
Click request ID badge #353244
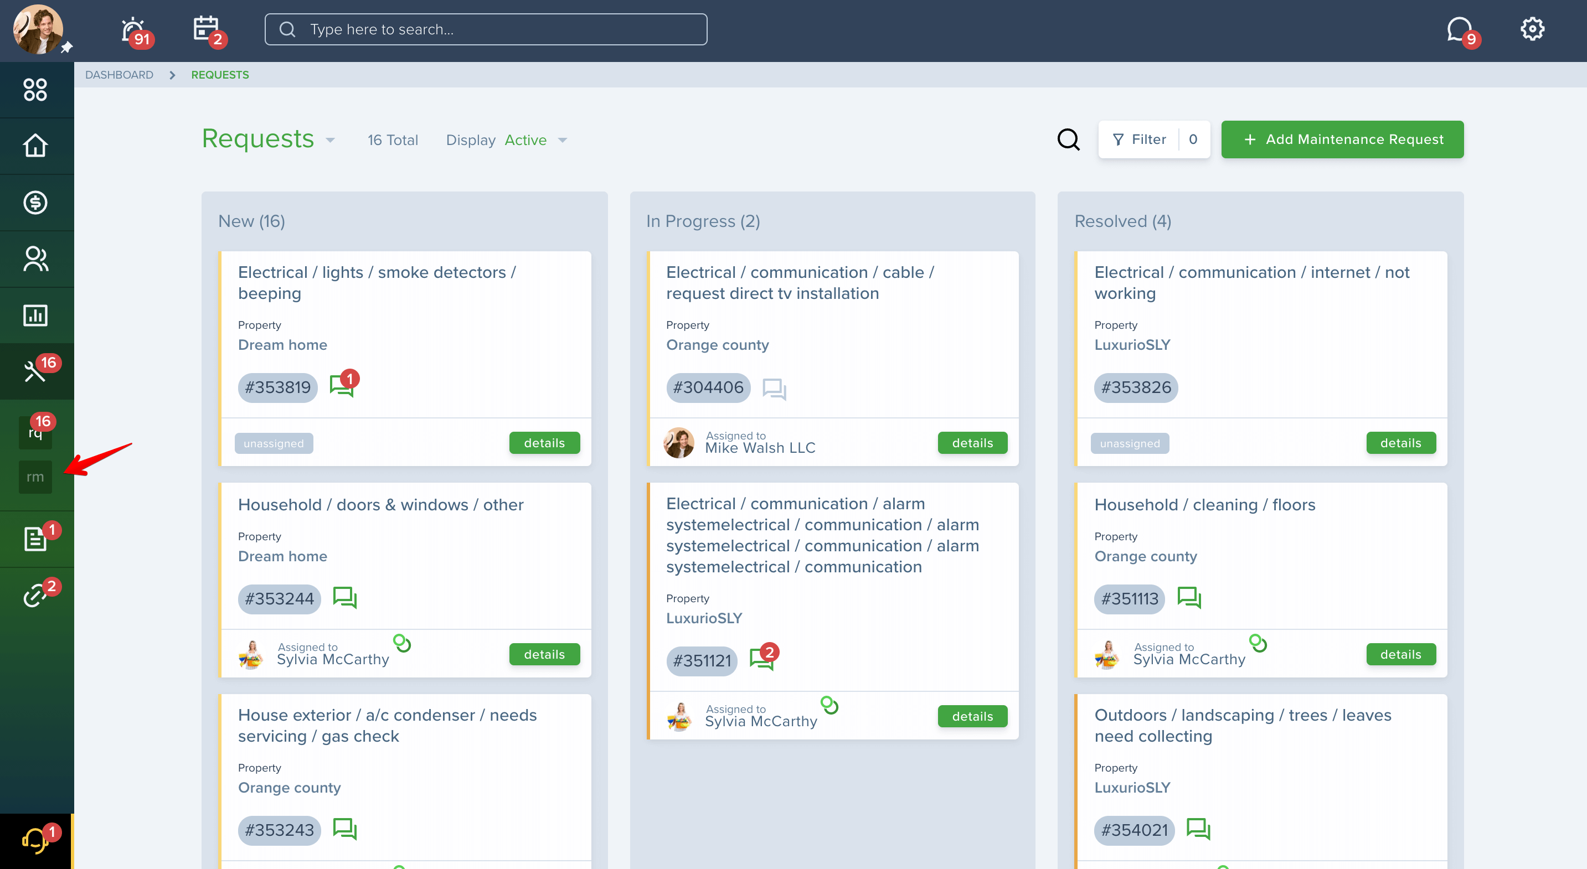[x=279, y=599]
